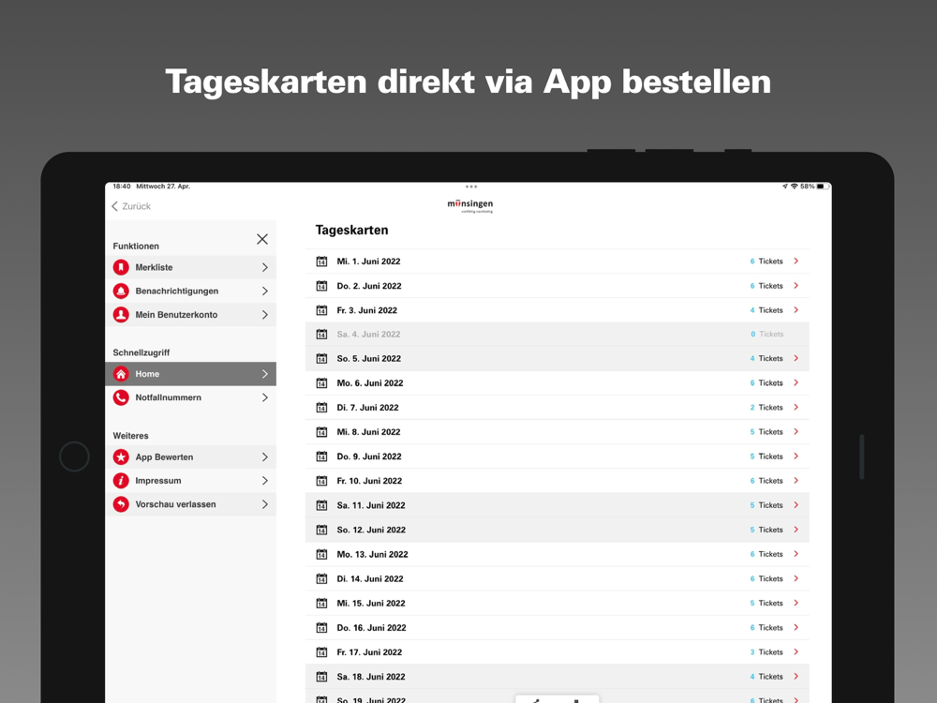The height and width of the screenshot is (703, 937).
Task: Click calendar icon for Fr. 10. Juni 2022
Action: click(321, 481)
